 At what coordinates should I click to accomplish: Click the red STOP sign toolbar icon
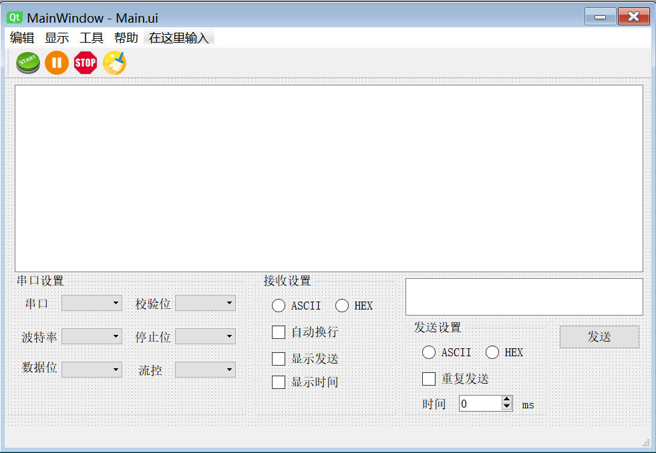[x=85, y=62]
